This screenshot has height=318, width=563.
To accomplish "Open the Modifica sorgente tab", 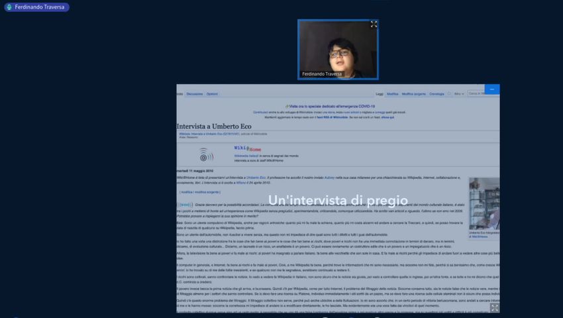I will tap(413, 94).
